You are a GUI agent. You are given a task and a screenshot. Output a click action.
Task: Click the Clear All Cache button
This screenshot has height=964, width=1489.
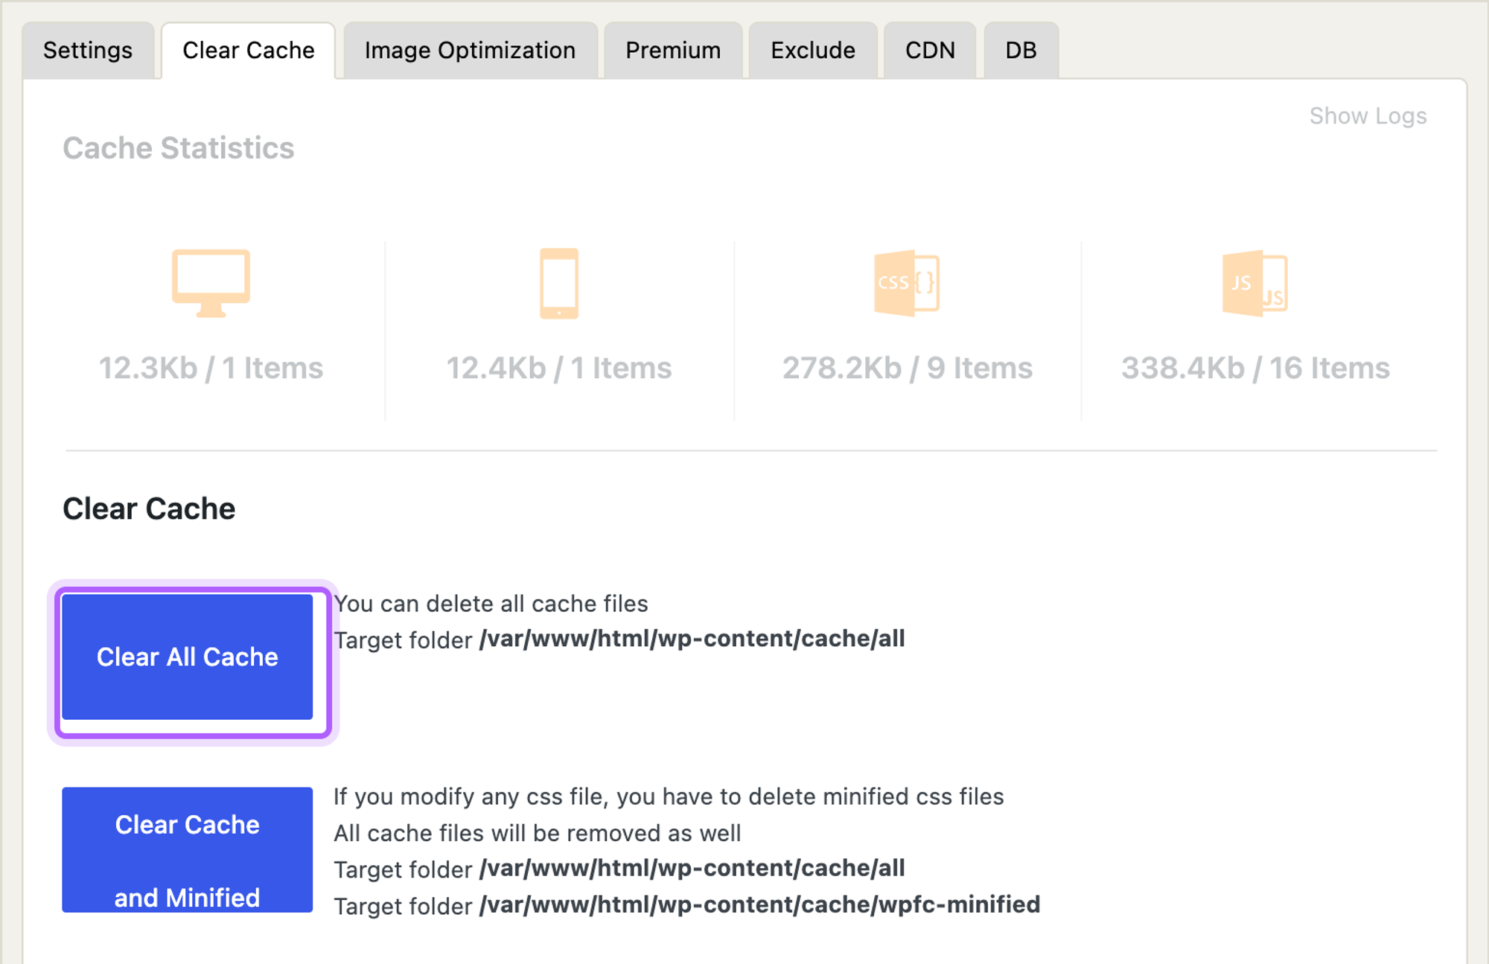[188, 657]
